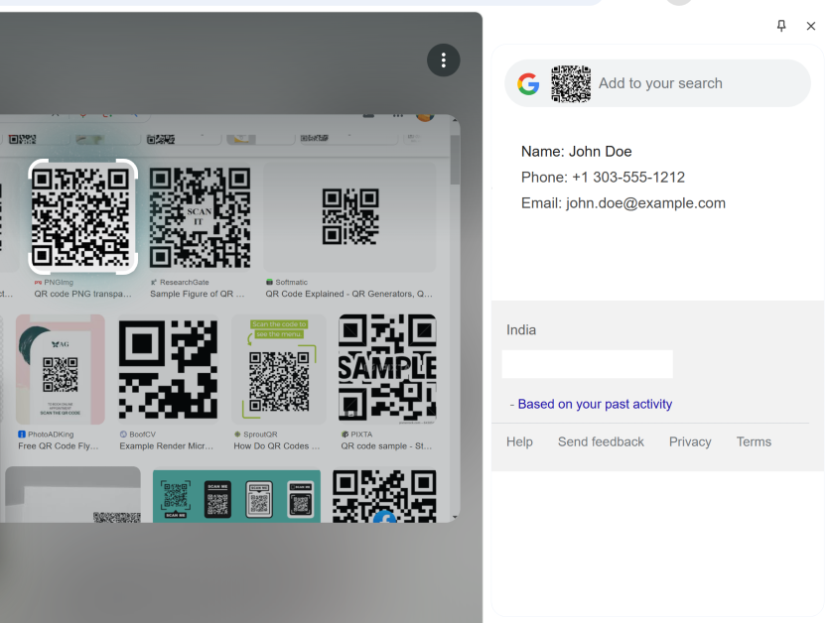830x623 pixels.
Task: Open the PIXTA SAMPLE QR code image
Action: tap(387, 369)
